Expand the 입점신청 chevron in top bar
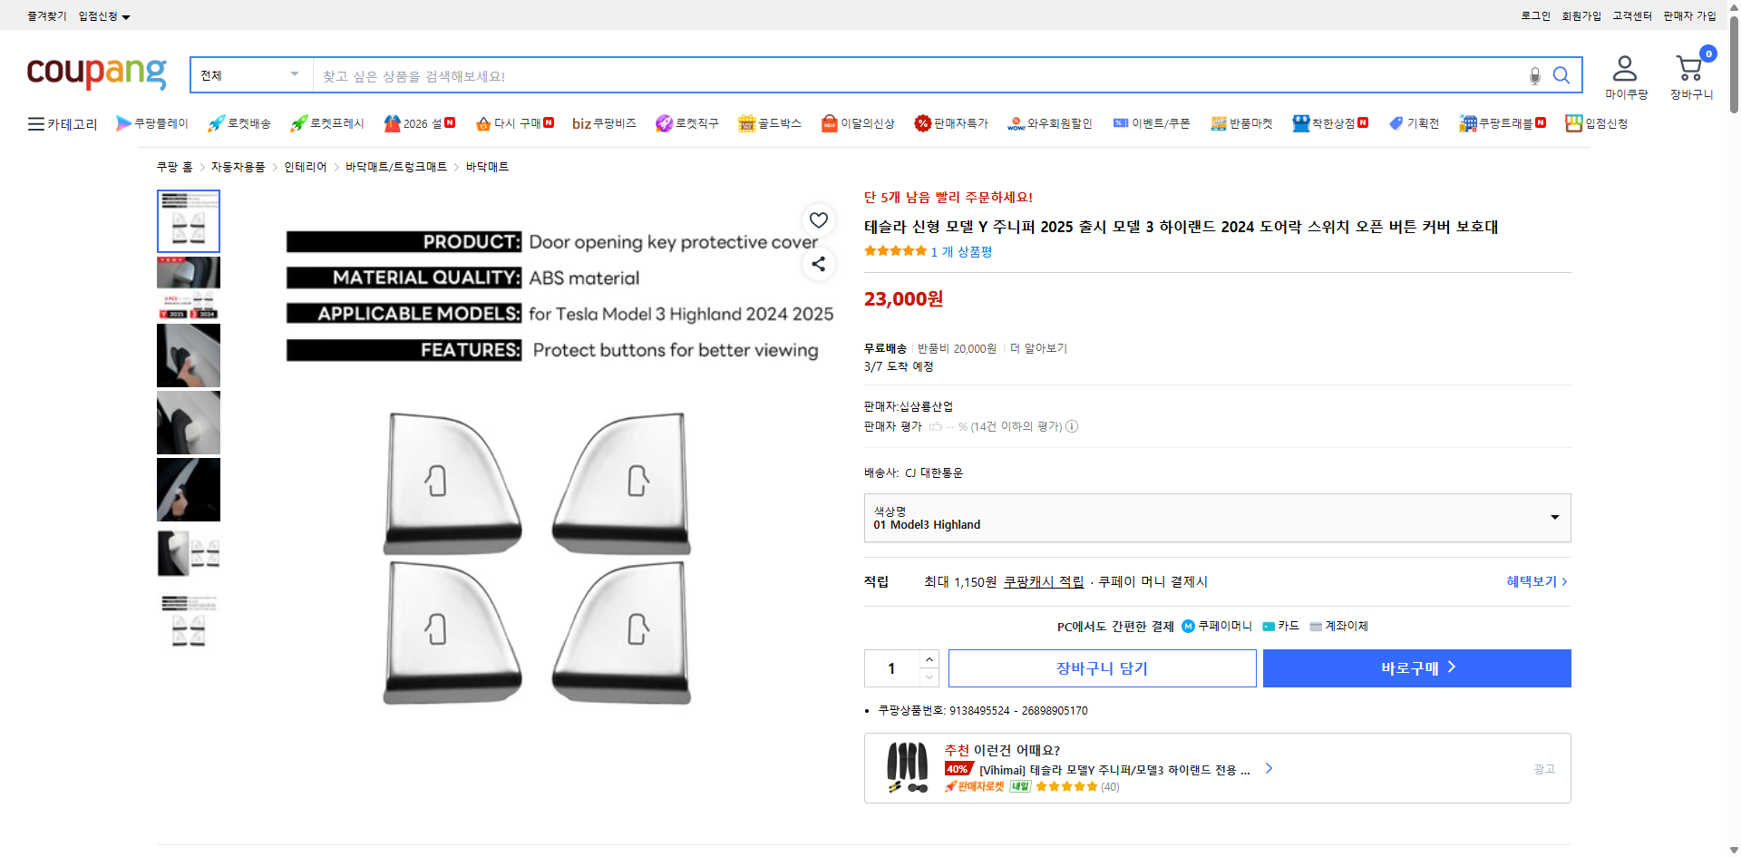 (126, 15)
